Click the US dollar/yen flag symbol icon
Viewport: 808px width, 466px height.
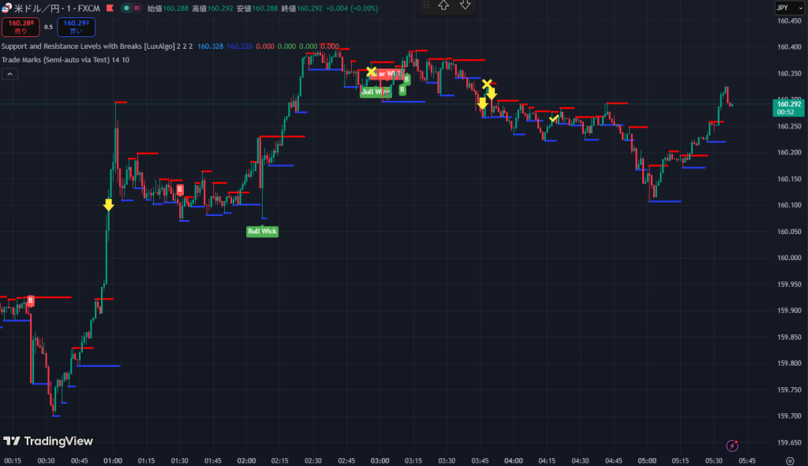coord(6,8)
